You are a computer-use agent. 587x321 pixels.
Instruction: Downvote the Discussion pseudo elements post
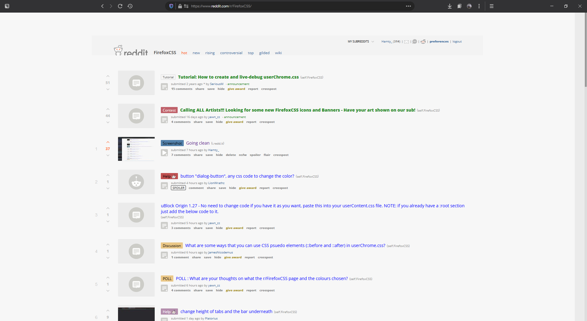click(108, 258)
